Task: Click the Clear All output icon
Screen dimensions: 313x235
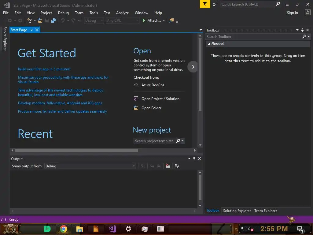Action: point(168,166)
